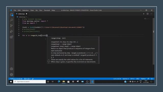Screen dimensions: 163x92
Task: Open editor More Actions ellipsis
Action: tap(151, 14)
